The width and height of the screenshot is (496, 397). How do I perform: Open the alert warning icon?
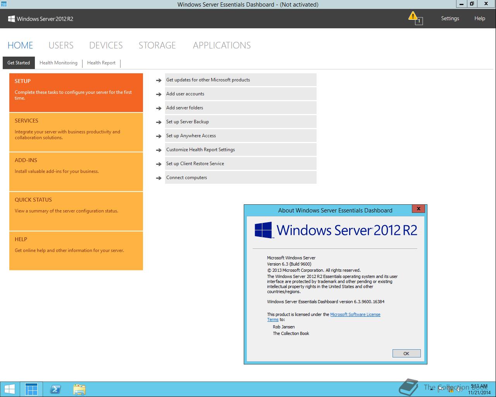point(415,18)
